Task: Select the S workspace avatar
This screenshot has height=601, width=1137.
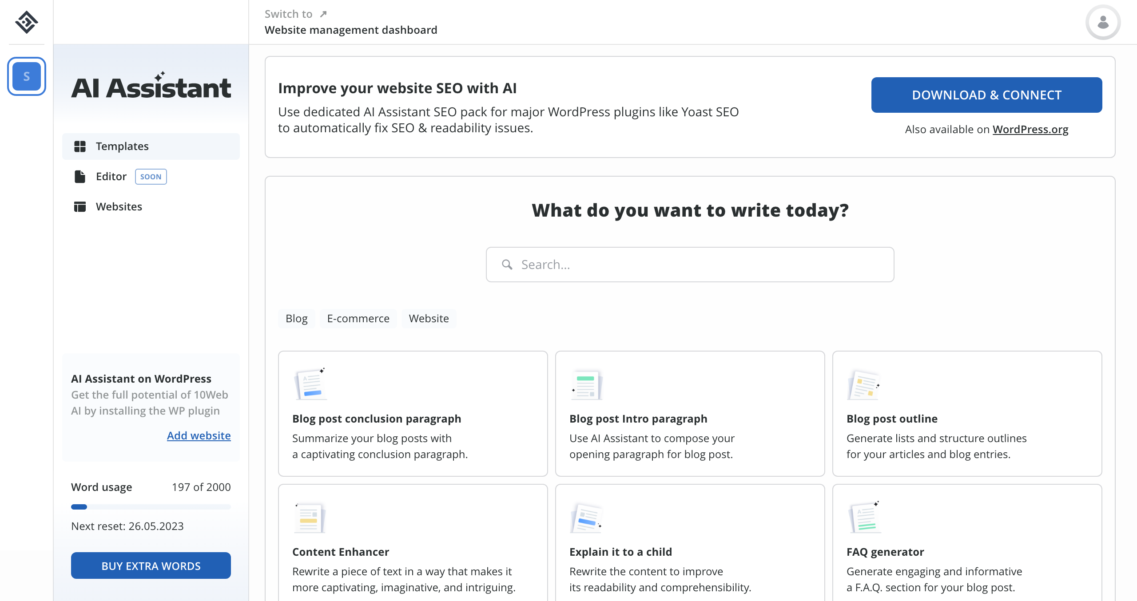Action: (26, 76)
